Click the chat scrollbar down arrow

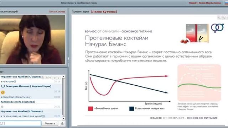coord(63,118)
